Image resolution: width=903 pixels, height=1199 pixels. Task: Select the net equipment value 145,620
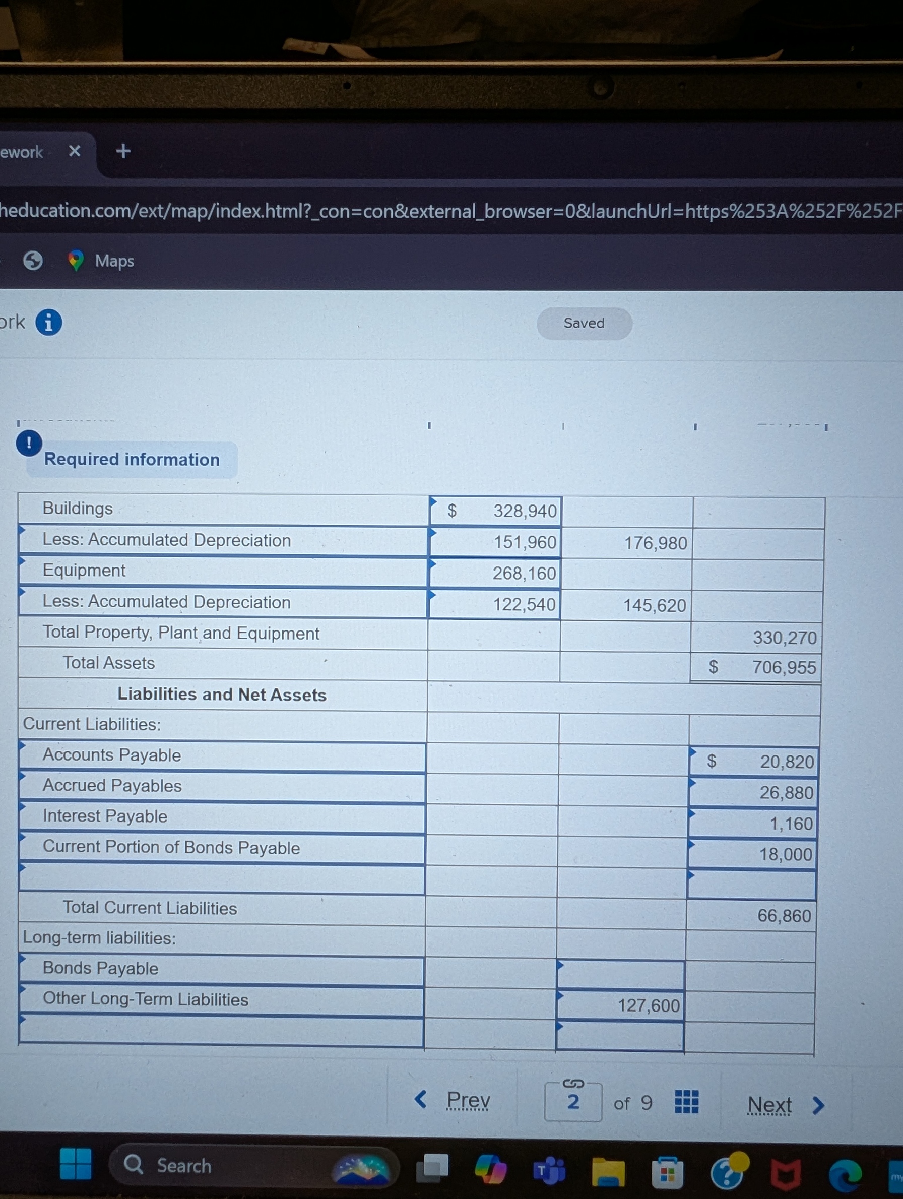point(655,605)
